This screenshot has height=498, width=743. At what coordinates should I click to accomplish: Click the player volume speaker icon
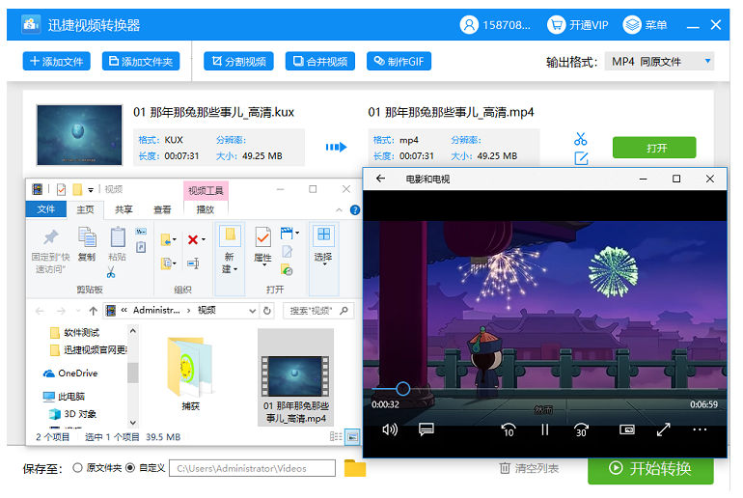[390, 429]
